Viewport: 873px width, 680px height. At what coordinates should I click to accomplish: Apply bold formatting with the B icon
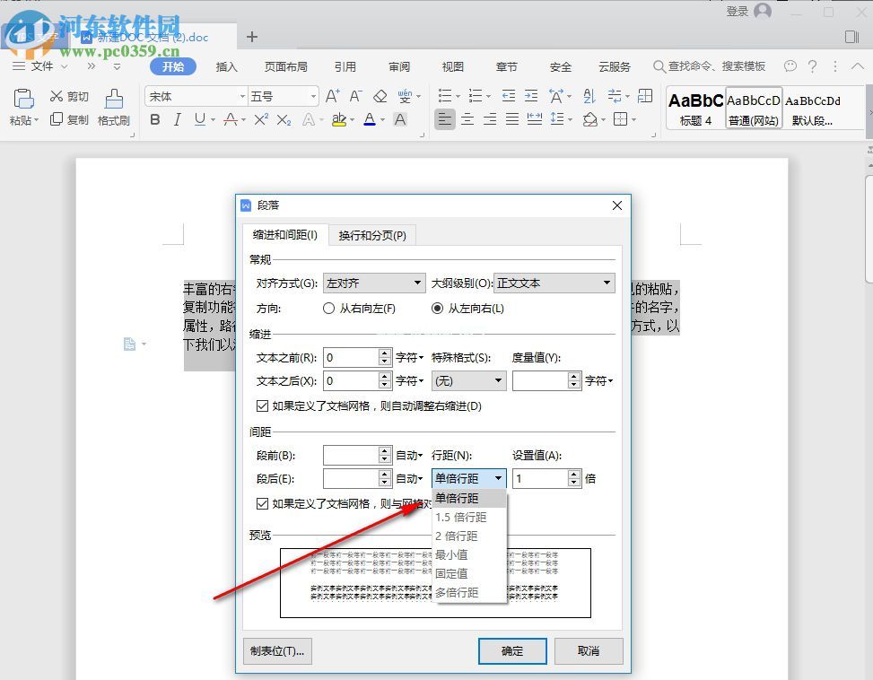click(154, 119)
